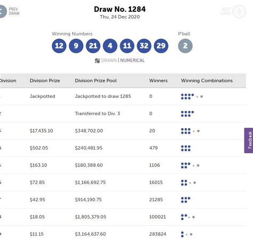253x239 pixels.
Task: Click the winners count 20
Action: click(152, 131)
